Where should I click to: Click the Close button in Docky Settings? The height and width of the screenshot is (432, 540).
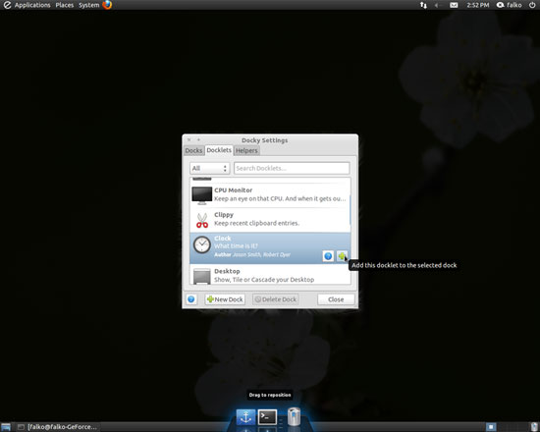336,299
